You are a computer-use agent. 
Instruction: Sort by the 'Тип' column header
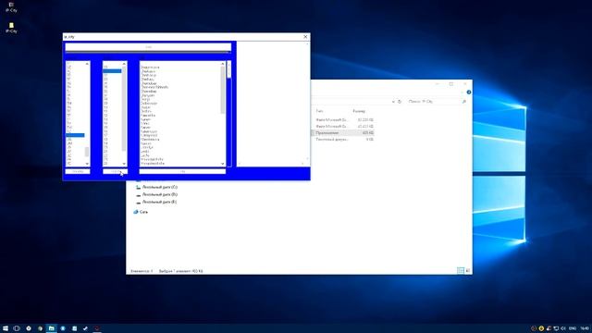point(319,111)
